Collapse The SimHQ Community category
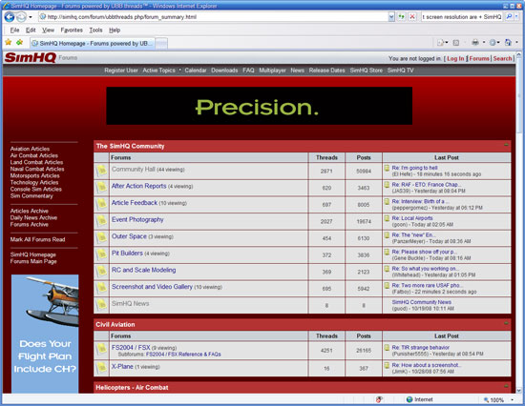525x406 pixels. click(x=506, y=145)
